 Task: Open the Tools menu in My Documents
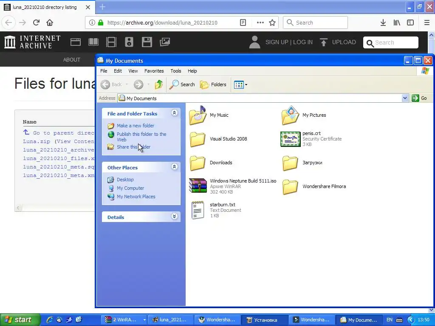tap(175, 71)
